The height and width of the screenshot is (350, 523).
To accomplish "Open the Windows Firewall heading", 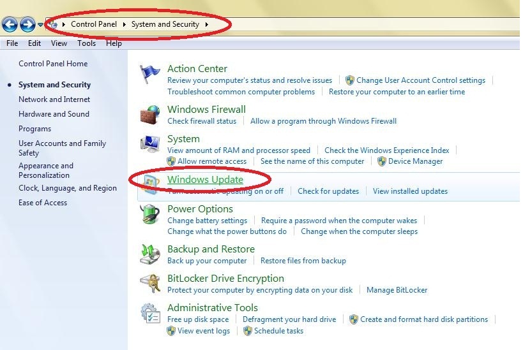I will (206, 109).
